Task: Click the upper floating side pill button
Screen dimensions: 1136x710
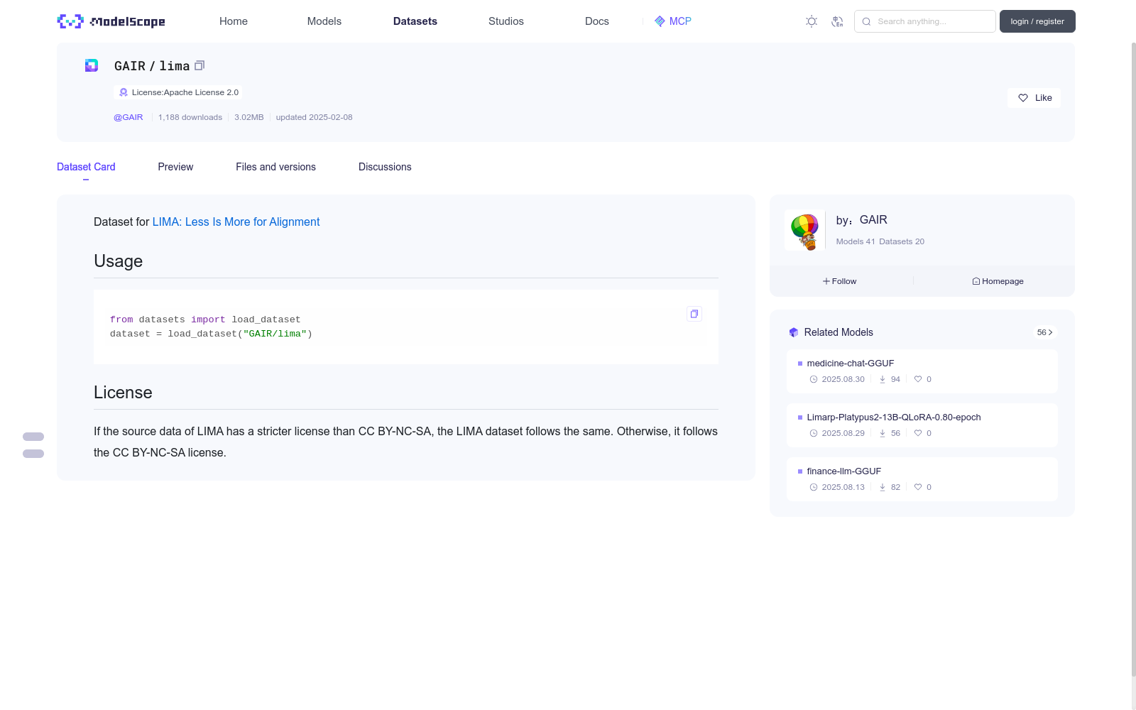Action: click(x=33, y=437)
